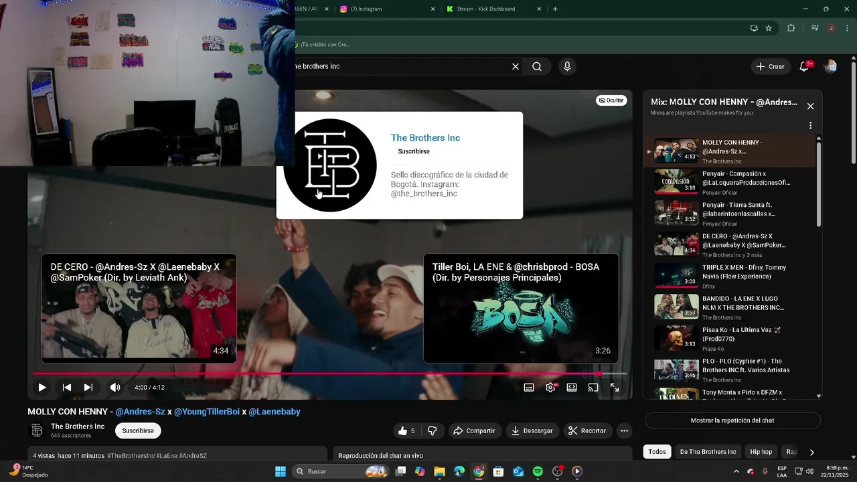Open the video player settings gear
Image resolution: width=857 pixels, height=482 pixels.
[x=550, y=388]
